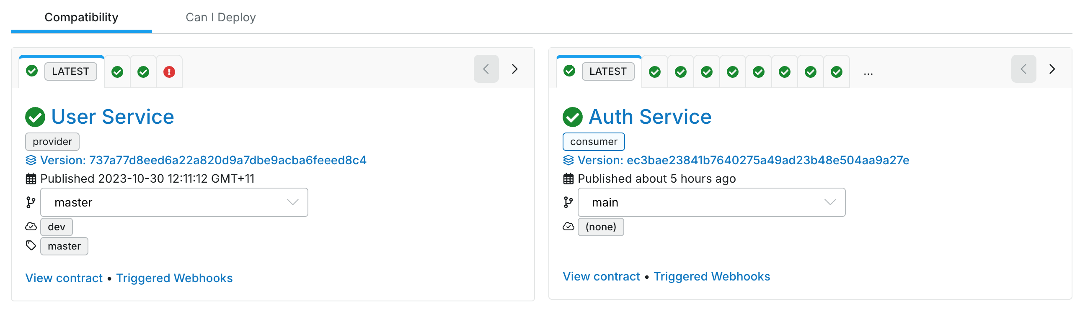The height and width of the screenshot is (311, 1080).
Task: Click the green checkmark beside User Service title
Action: [x=35, y=117]
